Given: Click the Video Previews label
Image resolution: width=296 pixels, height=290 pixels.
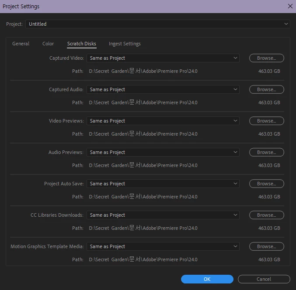Looking at the screenshot, I should (66, 121).
